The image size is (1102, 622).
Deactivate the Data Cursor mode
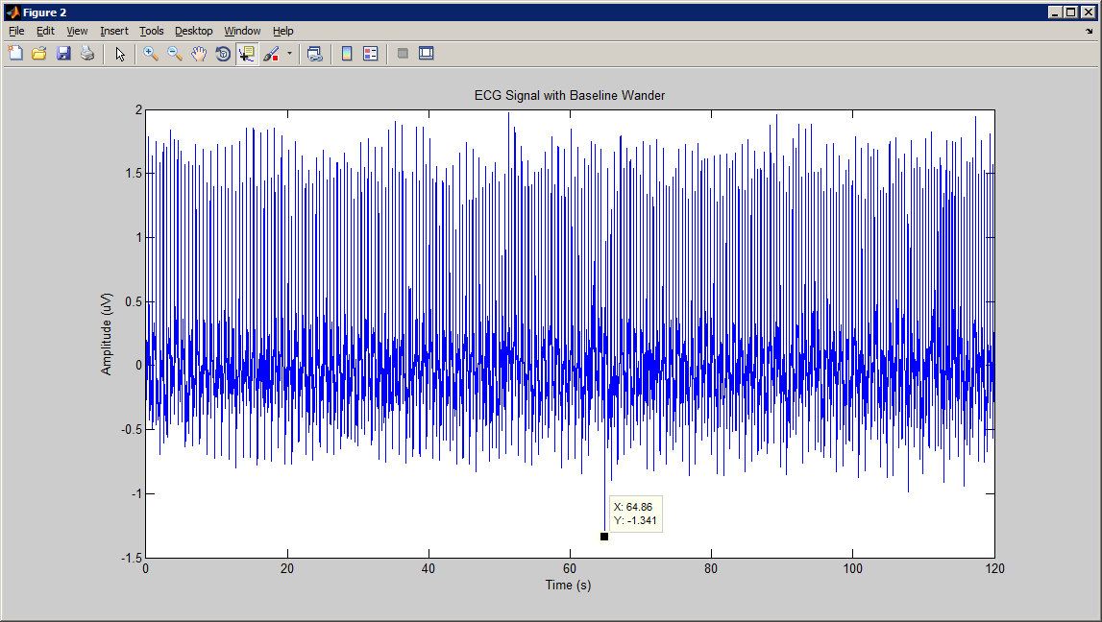(248, 53)
